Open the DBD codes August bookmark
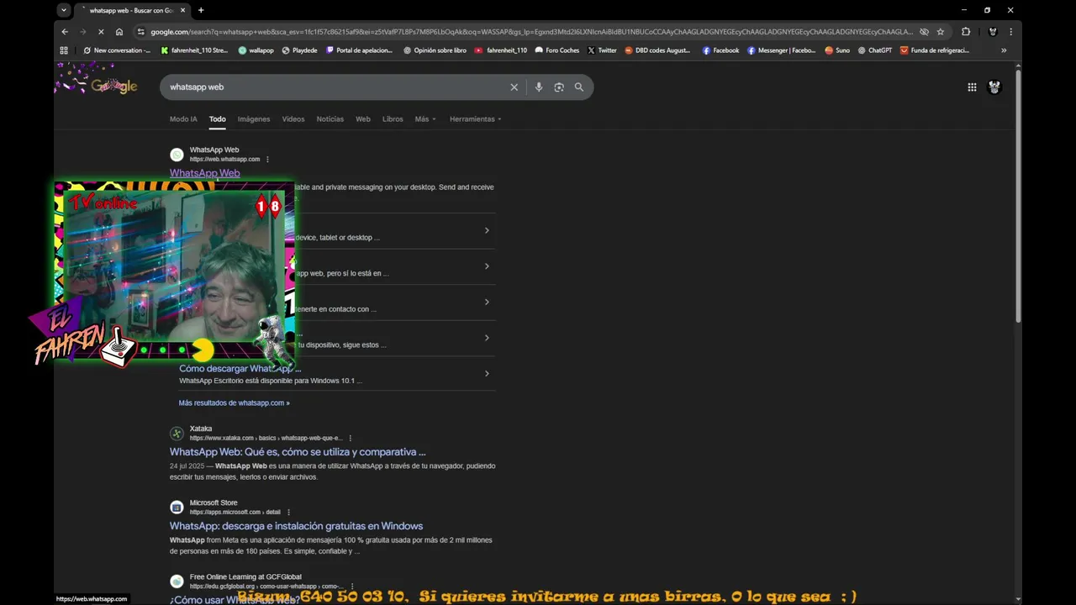 [657, 50]
